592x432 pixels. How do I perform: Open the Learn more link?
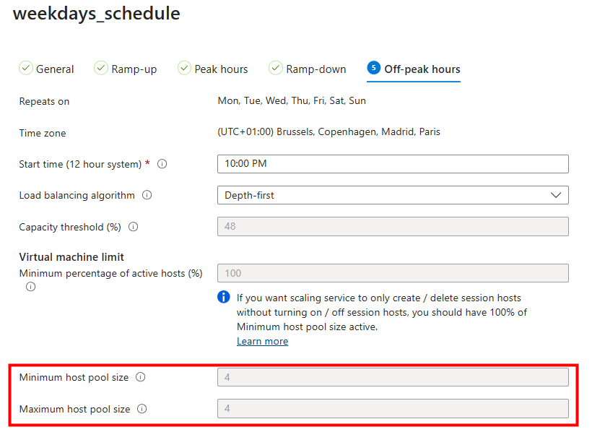tap(262, 341)
